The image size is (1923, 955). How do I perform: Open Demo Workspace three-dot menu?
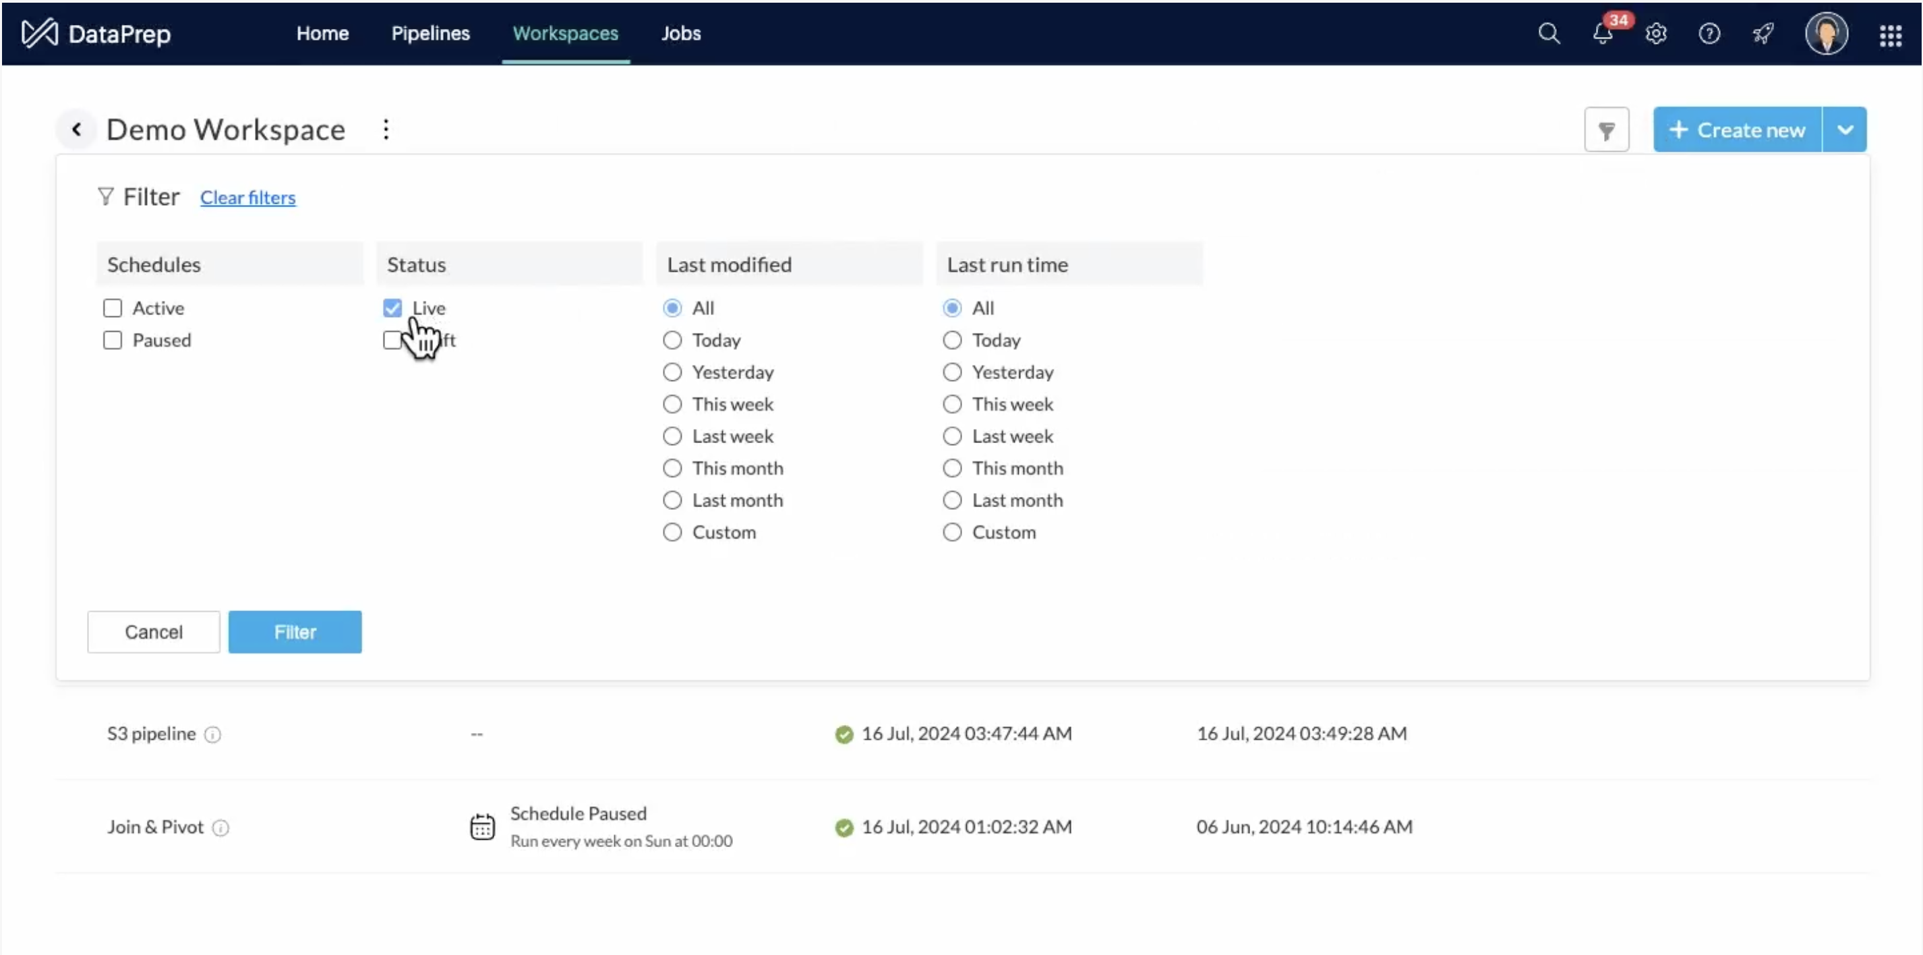(x=386, y=130)
